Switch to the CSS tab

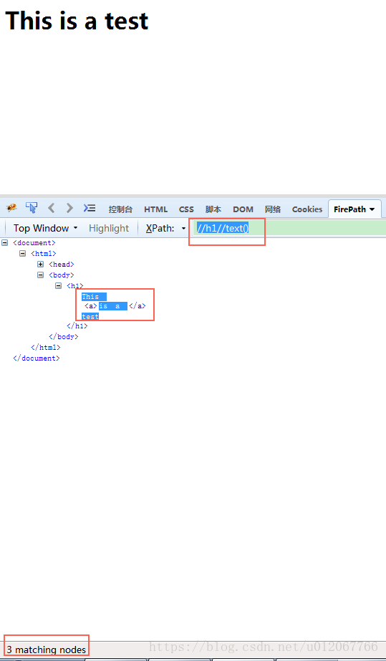[186, 209]
